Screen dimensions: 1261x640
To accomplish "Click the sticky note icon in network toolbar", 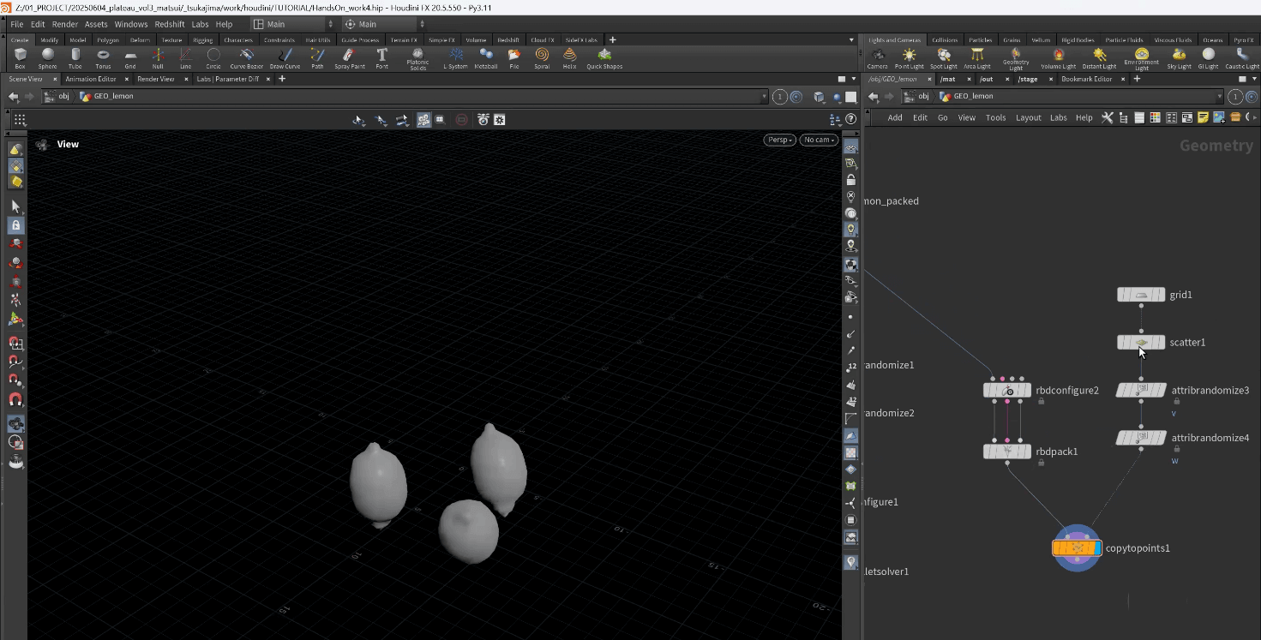I will click(1203, 117).
